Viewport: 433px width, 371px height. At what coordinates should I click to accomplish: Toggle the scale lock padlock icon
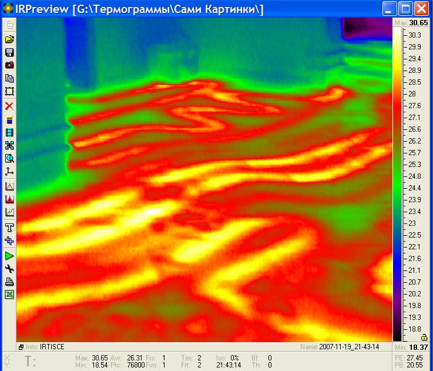(x=424, y=337)
